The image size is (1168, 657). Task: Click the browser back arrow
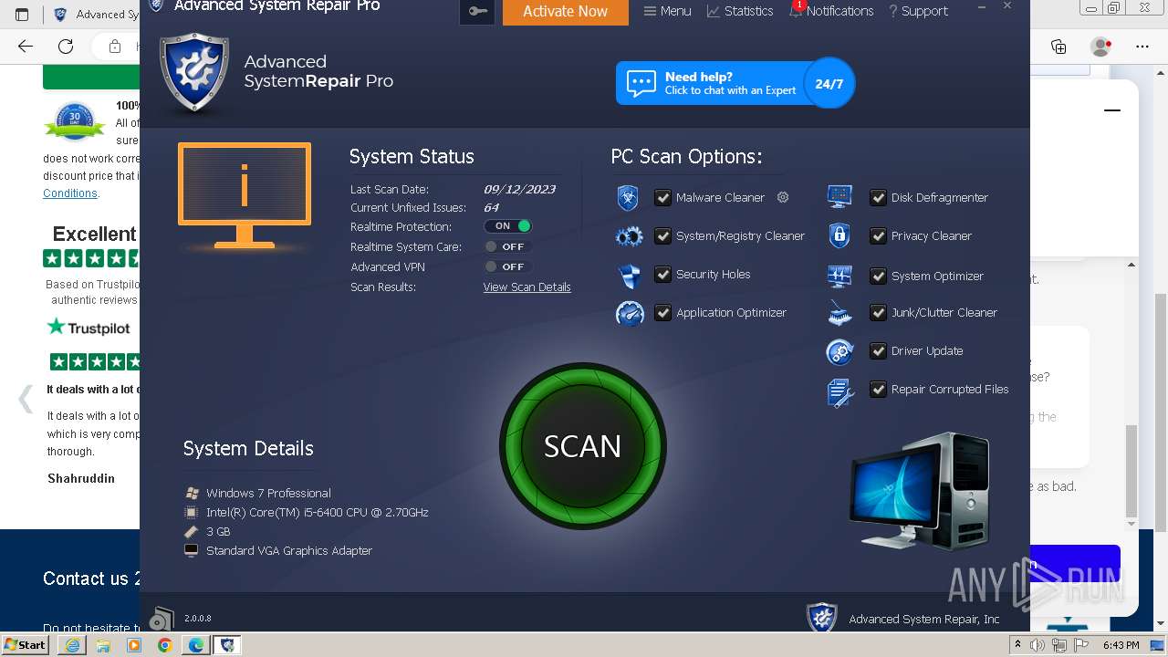click(x=26, y=46)
